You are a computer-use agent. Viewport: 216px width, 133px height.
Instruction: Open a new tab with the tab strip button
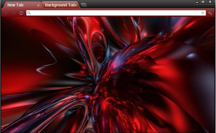84,5
